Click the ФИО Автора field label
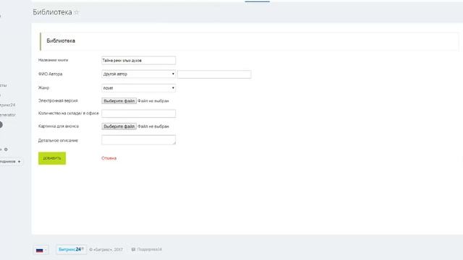463x260 pixels. coord(50,74)
